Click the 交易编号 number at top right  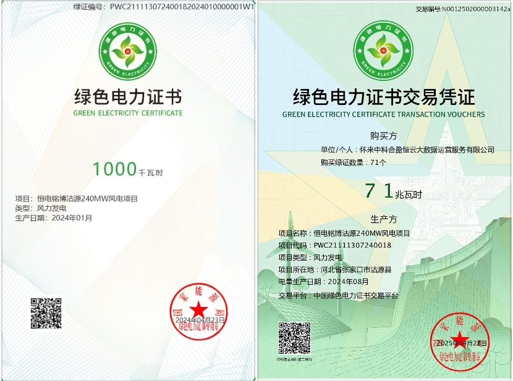(x=462, y=9)
